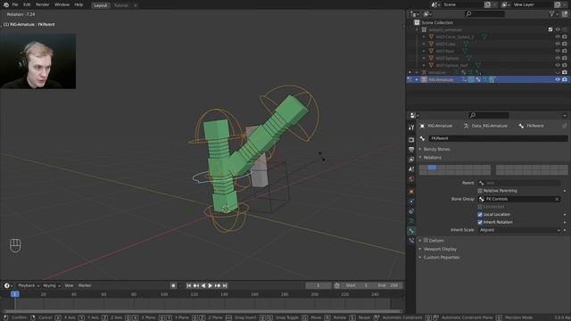This screenshot has width=571, height=321.
Task: Toggle the Local Location checkbox
Action: [x=480, y=215]
